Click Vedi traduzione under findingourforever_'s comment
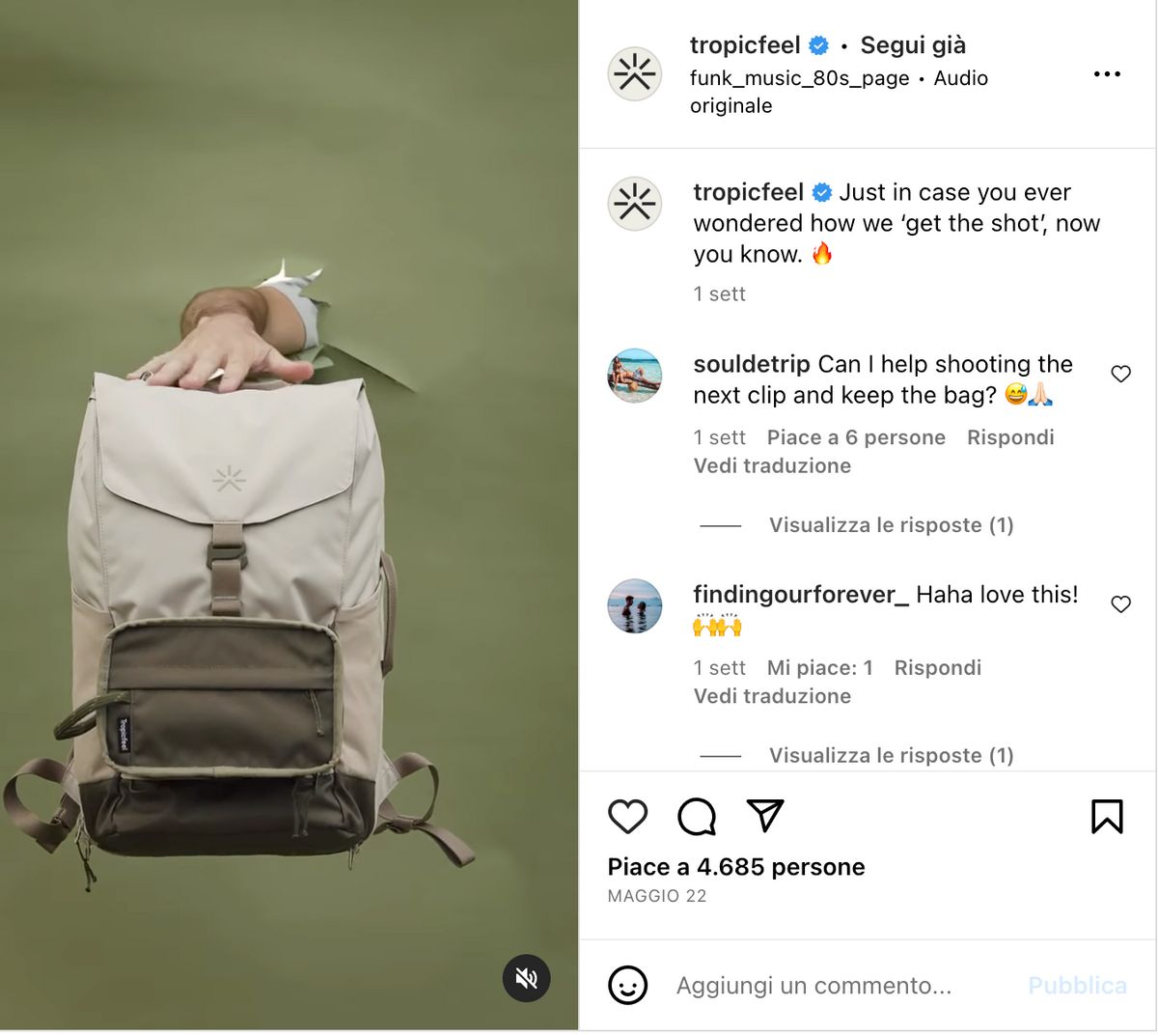 (x=772, y=696)
